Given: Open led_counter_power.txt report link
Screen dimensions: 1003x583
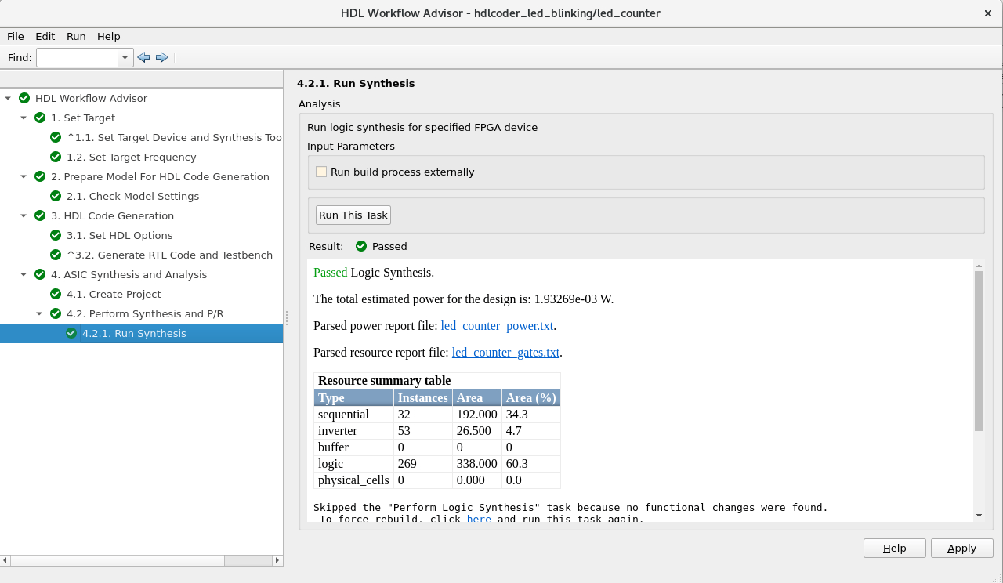Looking at the screenshot, I should pyautogui.click(x=498, y=326).
